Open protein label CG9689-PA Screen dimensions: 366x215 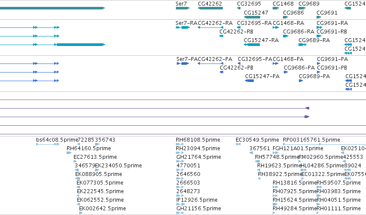314,76
